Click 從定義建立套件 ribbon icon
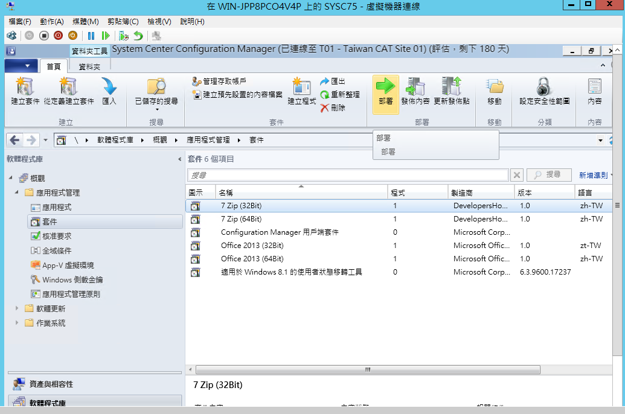Image resolution: width=625 pixels, height=414 pixels. pyautogui.click(x=69, y=91)
